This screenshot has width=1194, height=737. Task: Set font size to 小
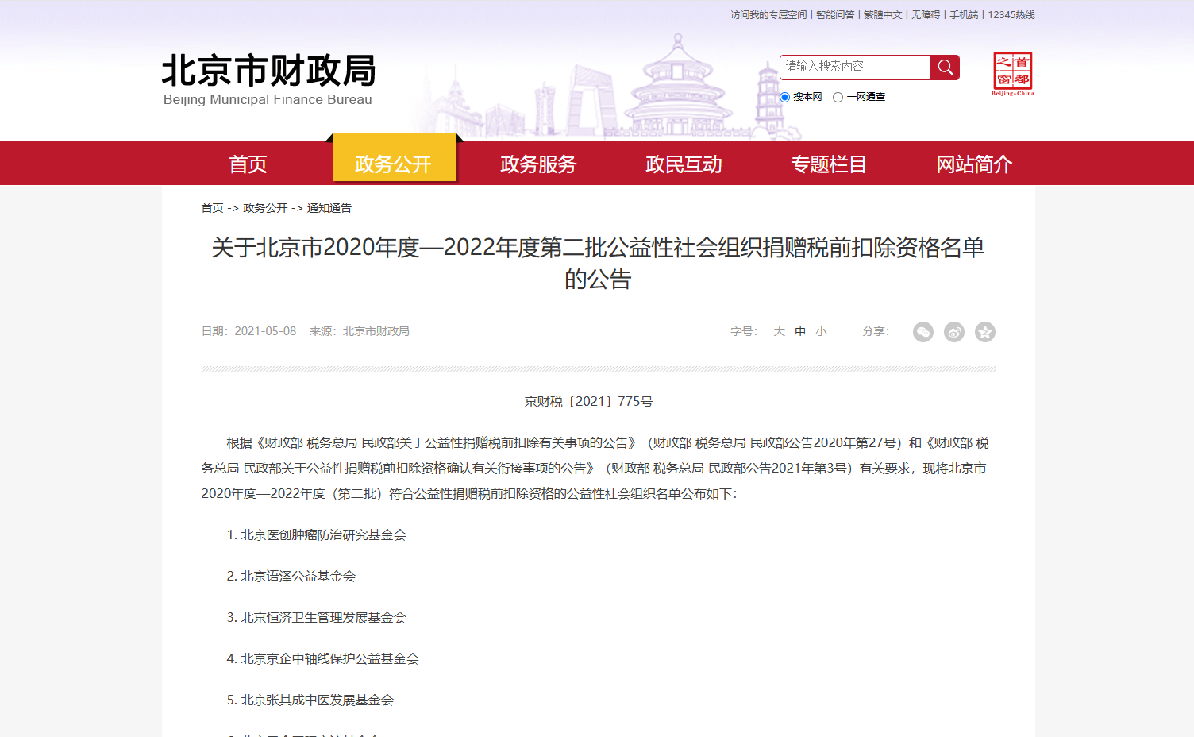click(821, 331)
